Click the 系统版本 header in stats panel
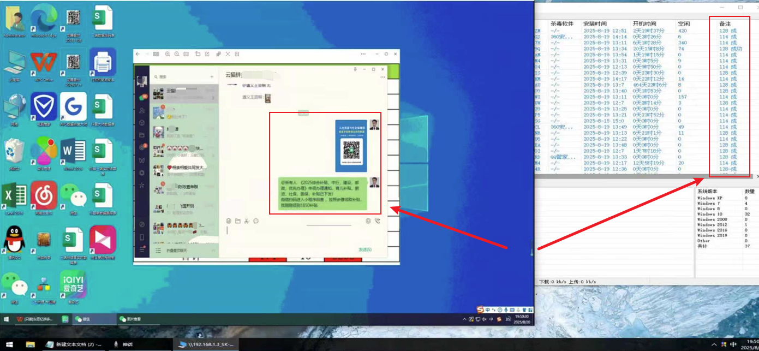Viewport: 759px width, 351px height. coord(707,192)
